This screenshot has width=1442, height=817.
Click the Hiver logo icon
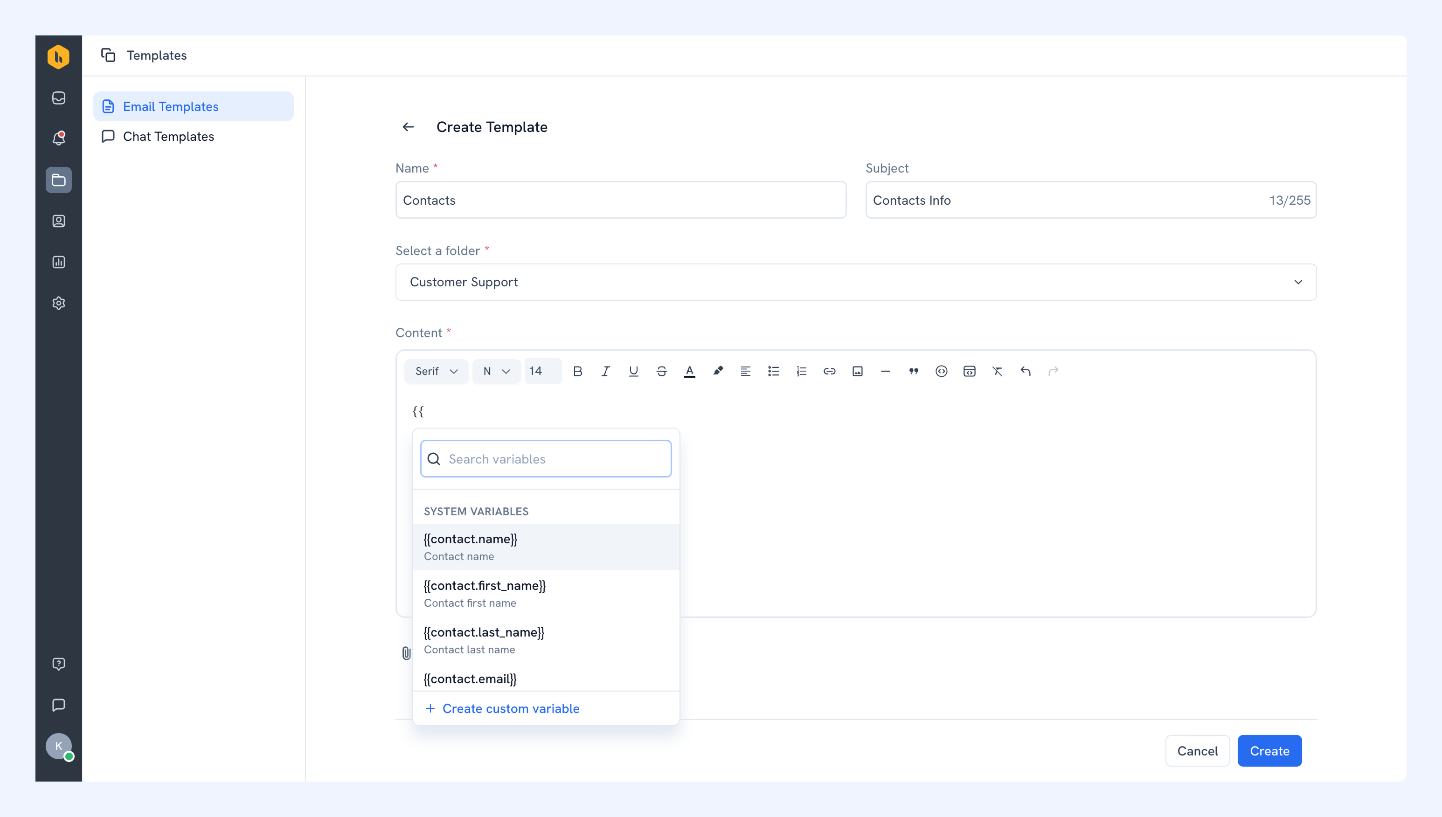click(x=58, y=57)
